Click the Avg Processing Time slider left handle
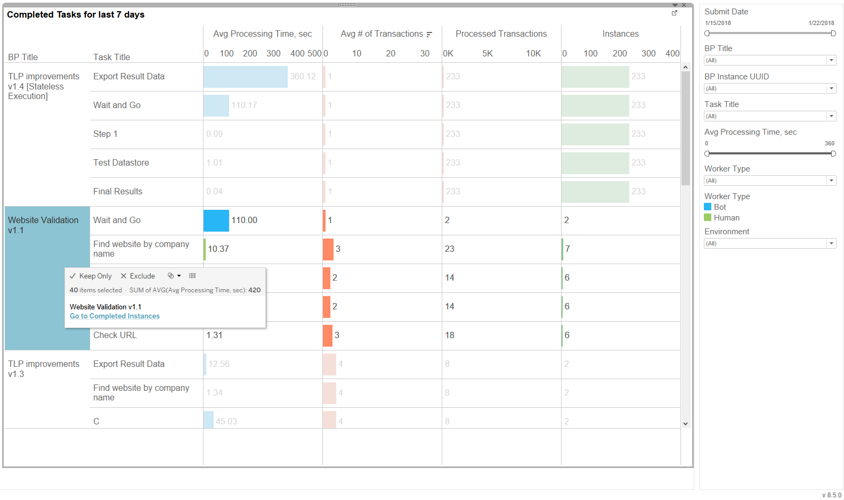844x500 pixels. point(707,153)
